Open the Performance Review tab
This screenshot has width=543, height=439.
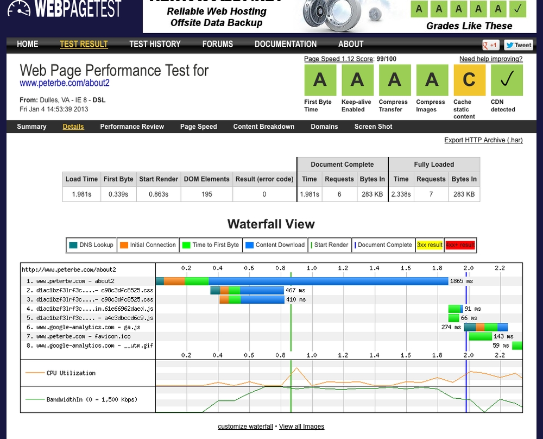[132, 127]
